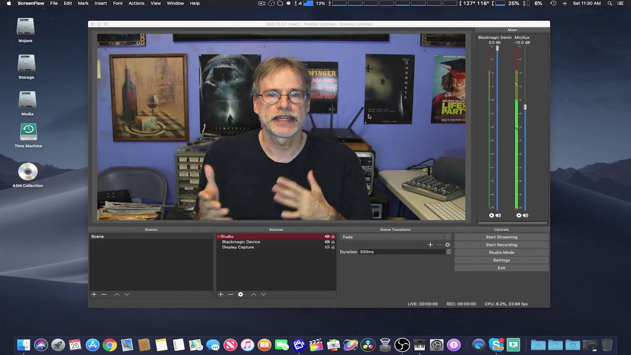Screen dimensions: 631x355
Task: Toggle the lock on the Display Capture source
Action: coord(333,247)
